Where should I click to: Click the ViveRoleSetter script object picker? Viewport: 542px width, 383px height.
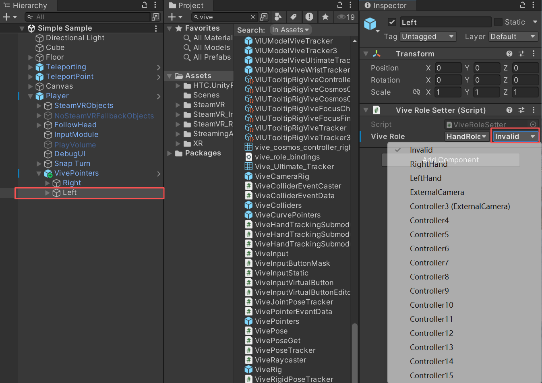click(533, 124)
